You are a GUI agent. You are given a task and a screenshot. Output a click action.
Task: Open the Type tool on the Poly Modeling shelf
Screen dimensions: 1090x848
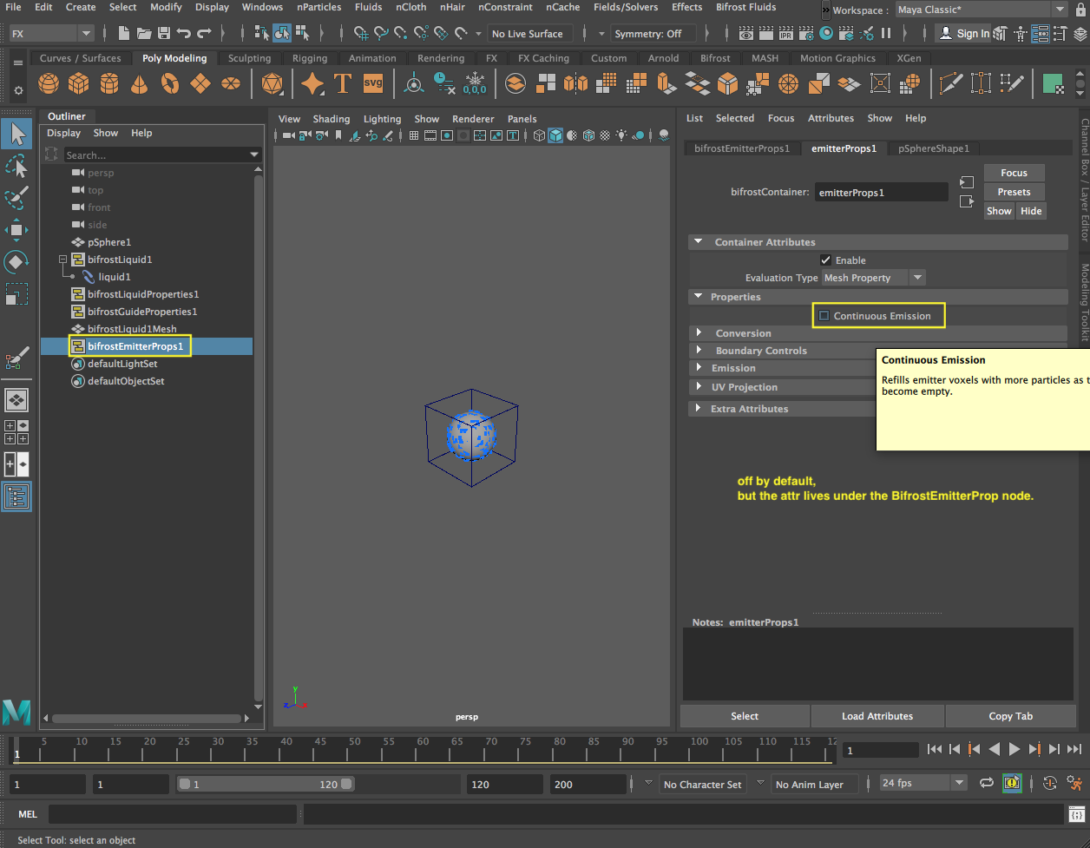point(343,83)
